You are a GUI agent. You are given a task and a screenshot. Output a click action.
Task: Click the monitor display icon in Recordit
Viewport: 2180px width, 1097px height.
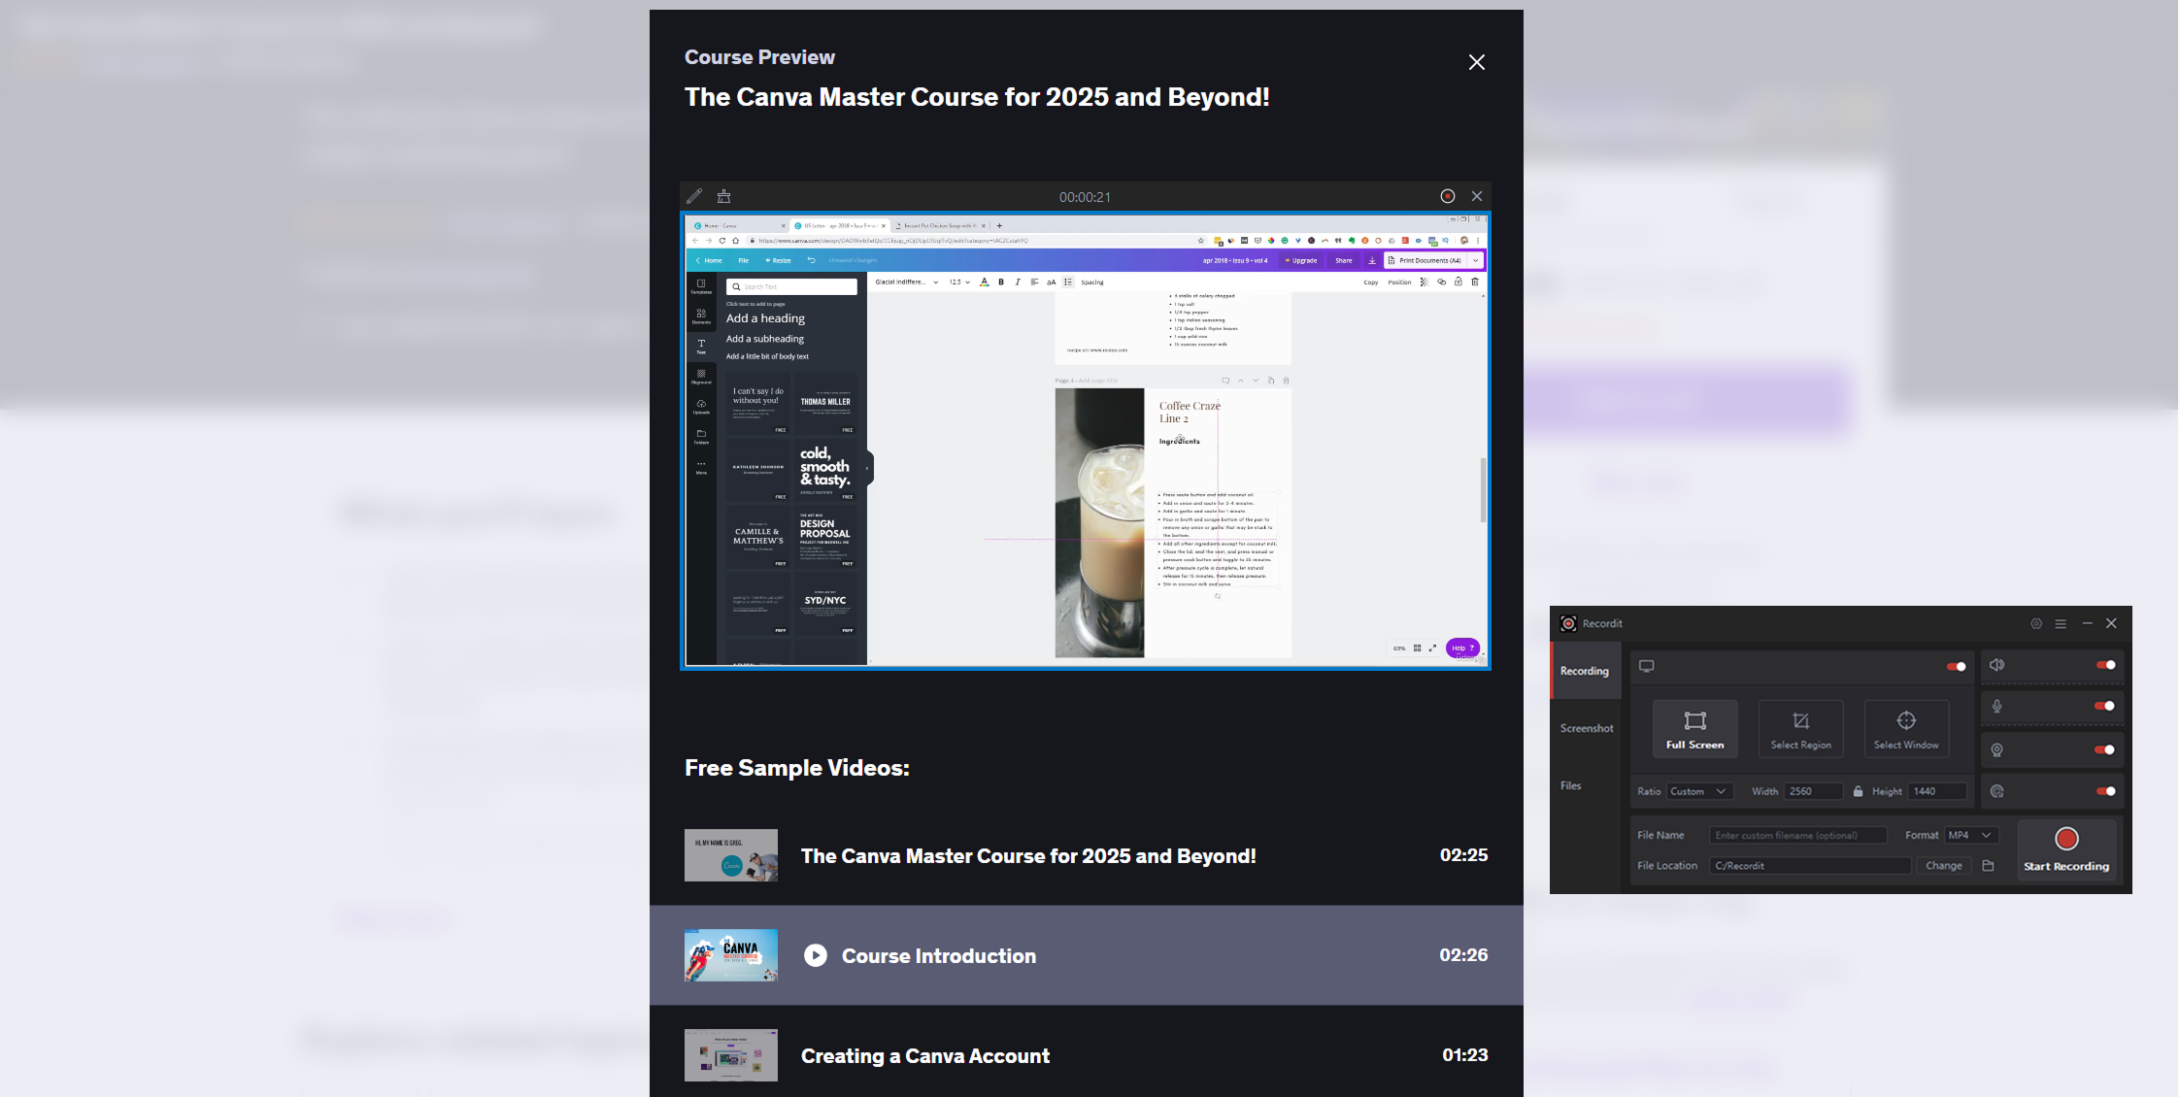pyautogui.click(x=1647, y=666)
